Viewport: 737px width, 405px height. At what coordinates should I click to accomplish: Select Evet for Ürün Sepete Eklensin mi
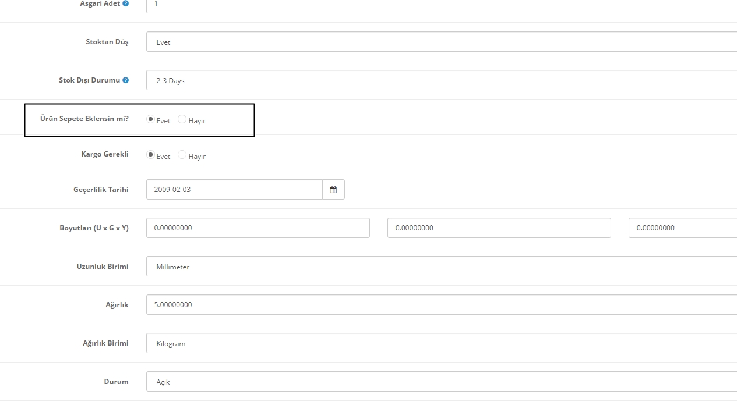151,119
